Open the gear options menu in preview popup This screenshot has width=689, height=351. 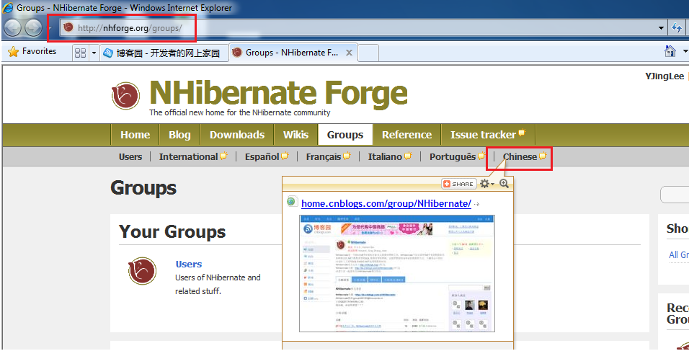pos(486,184)
